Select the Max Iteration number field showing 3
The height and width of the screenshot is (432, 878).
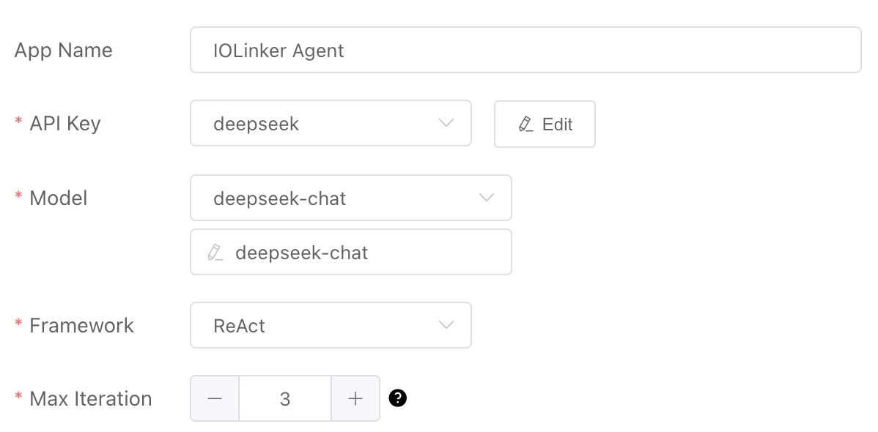coord(285,398)
